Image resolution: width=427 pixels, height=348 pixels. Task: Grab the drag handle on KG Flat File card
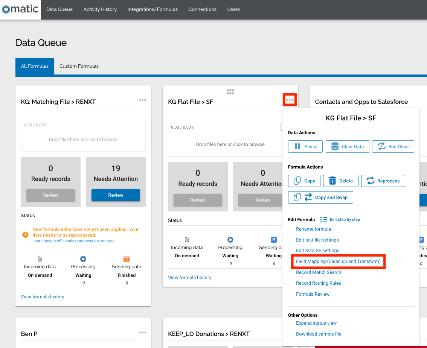click(x=230, y=91)
